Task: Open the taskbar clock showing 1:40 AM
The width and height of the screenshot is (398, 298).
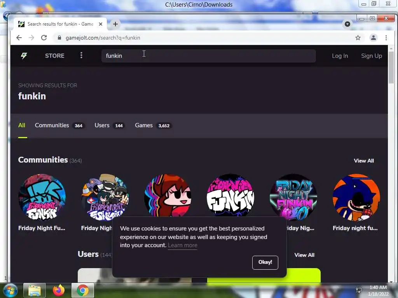Action: 378,291
